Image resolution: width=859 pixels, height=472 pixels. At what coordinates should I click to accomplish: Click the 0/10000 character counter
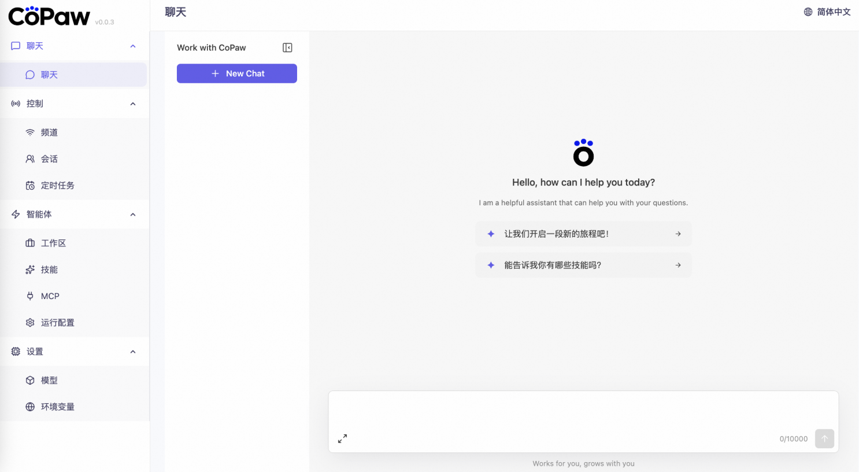tap(794, 439)
